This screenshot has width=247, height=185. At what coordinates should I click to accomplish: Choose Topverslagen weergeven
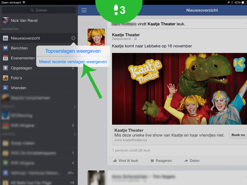click(73, 51)
